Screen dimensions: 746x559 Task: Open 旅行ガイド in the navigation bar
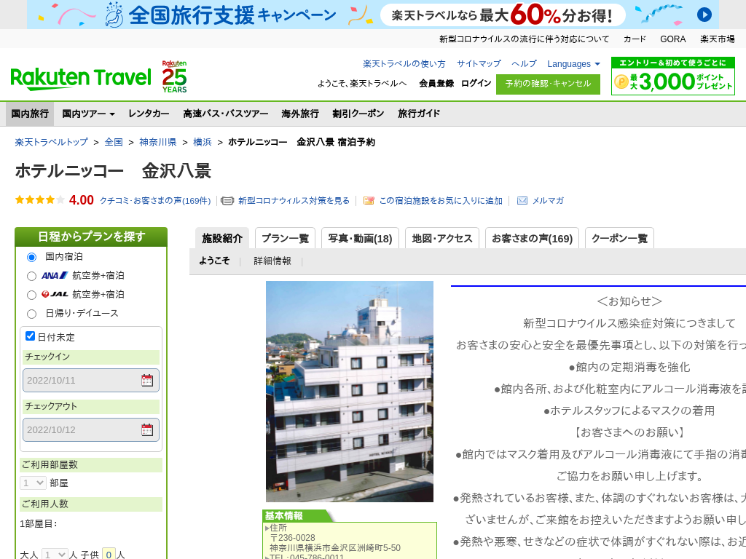tap(419, 114)
